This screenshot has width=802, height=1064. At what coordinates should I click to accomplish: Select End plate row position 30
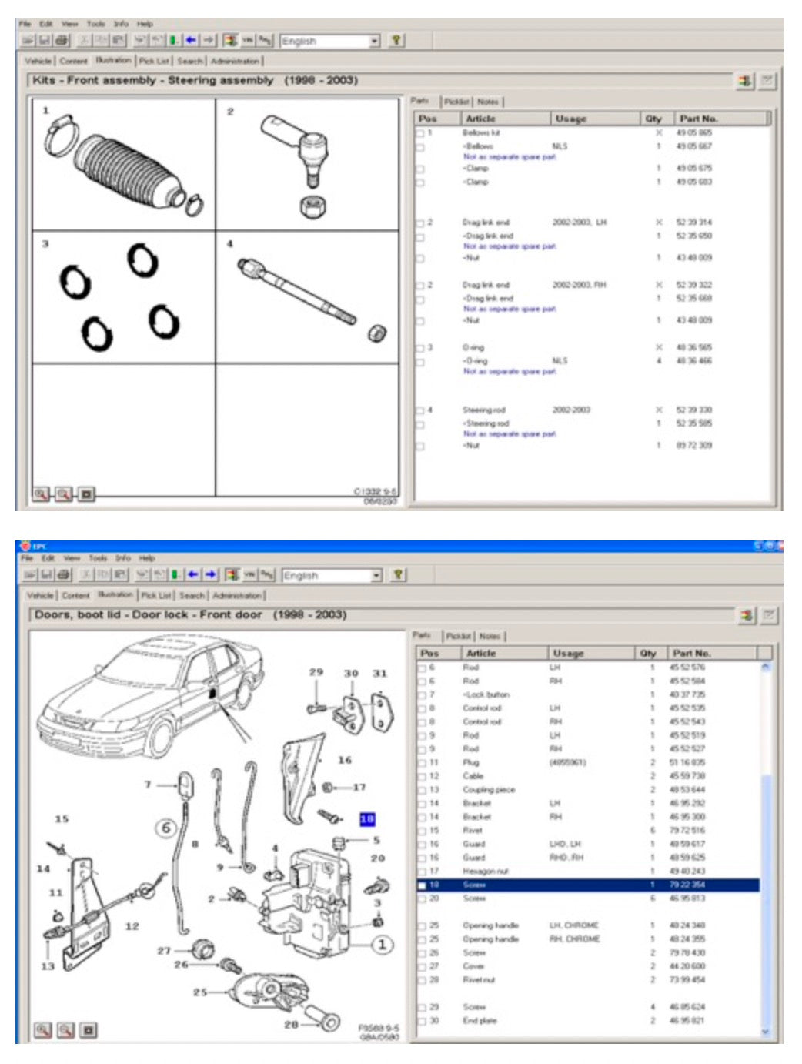pyautogui.click(x=589, y=1021)
